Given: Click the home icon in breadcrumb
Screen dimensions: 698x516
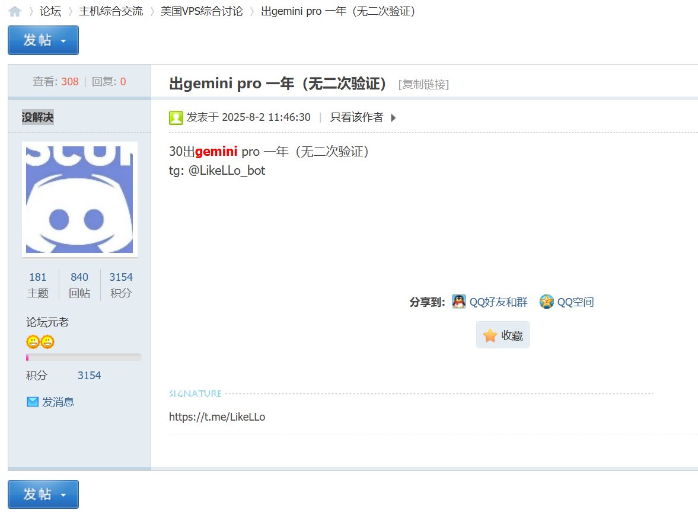Looking at the screenshot, I should click(15, 11).
